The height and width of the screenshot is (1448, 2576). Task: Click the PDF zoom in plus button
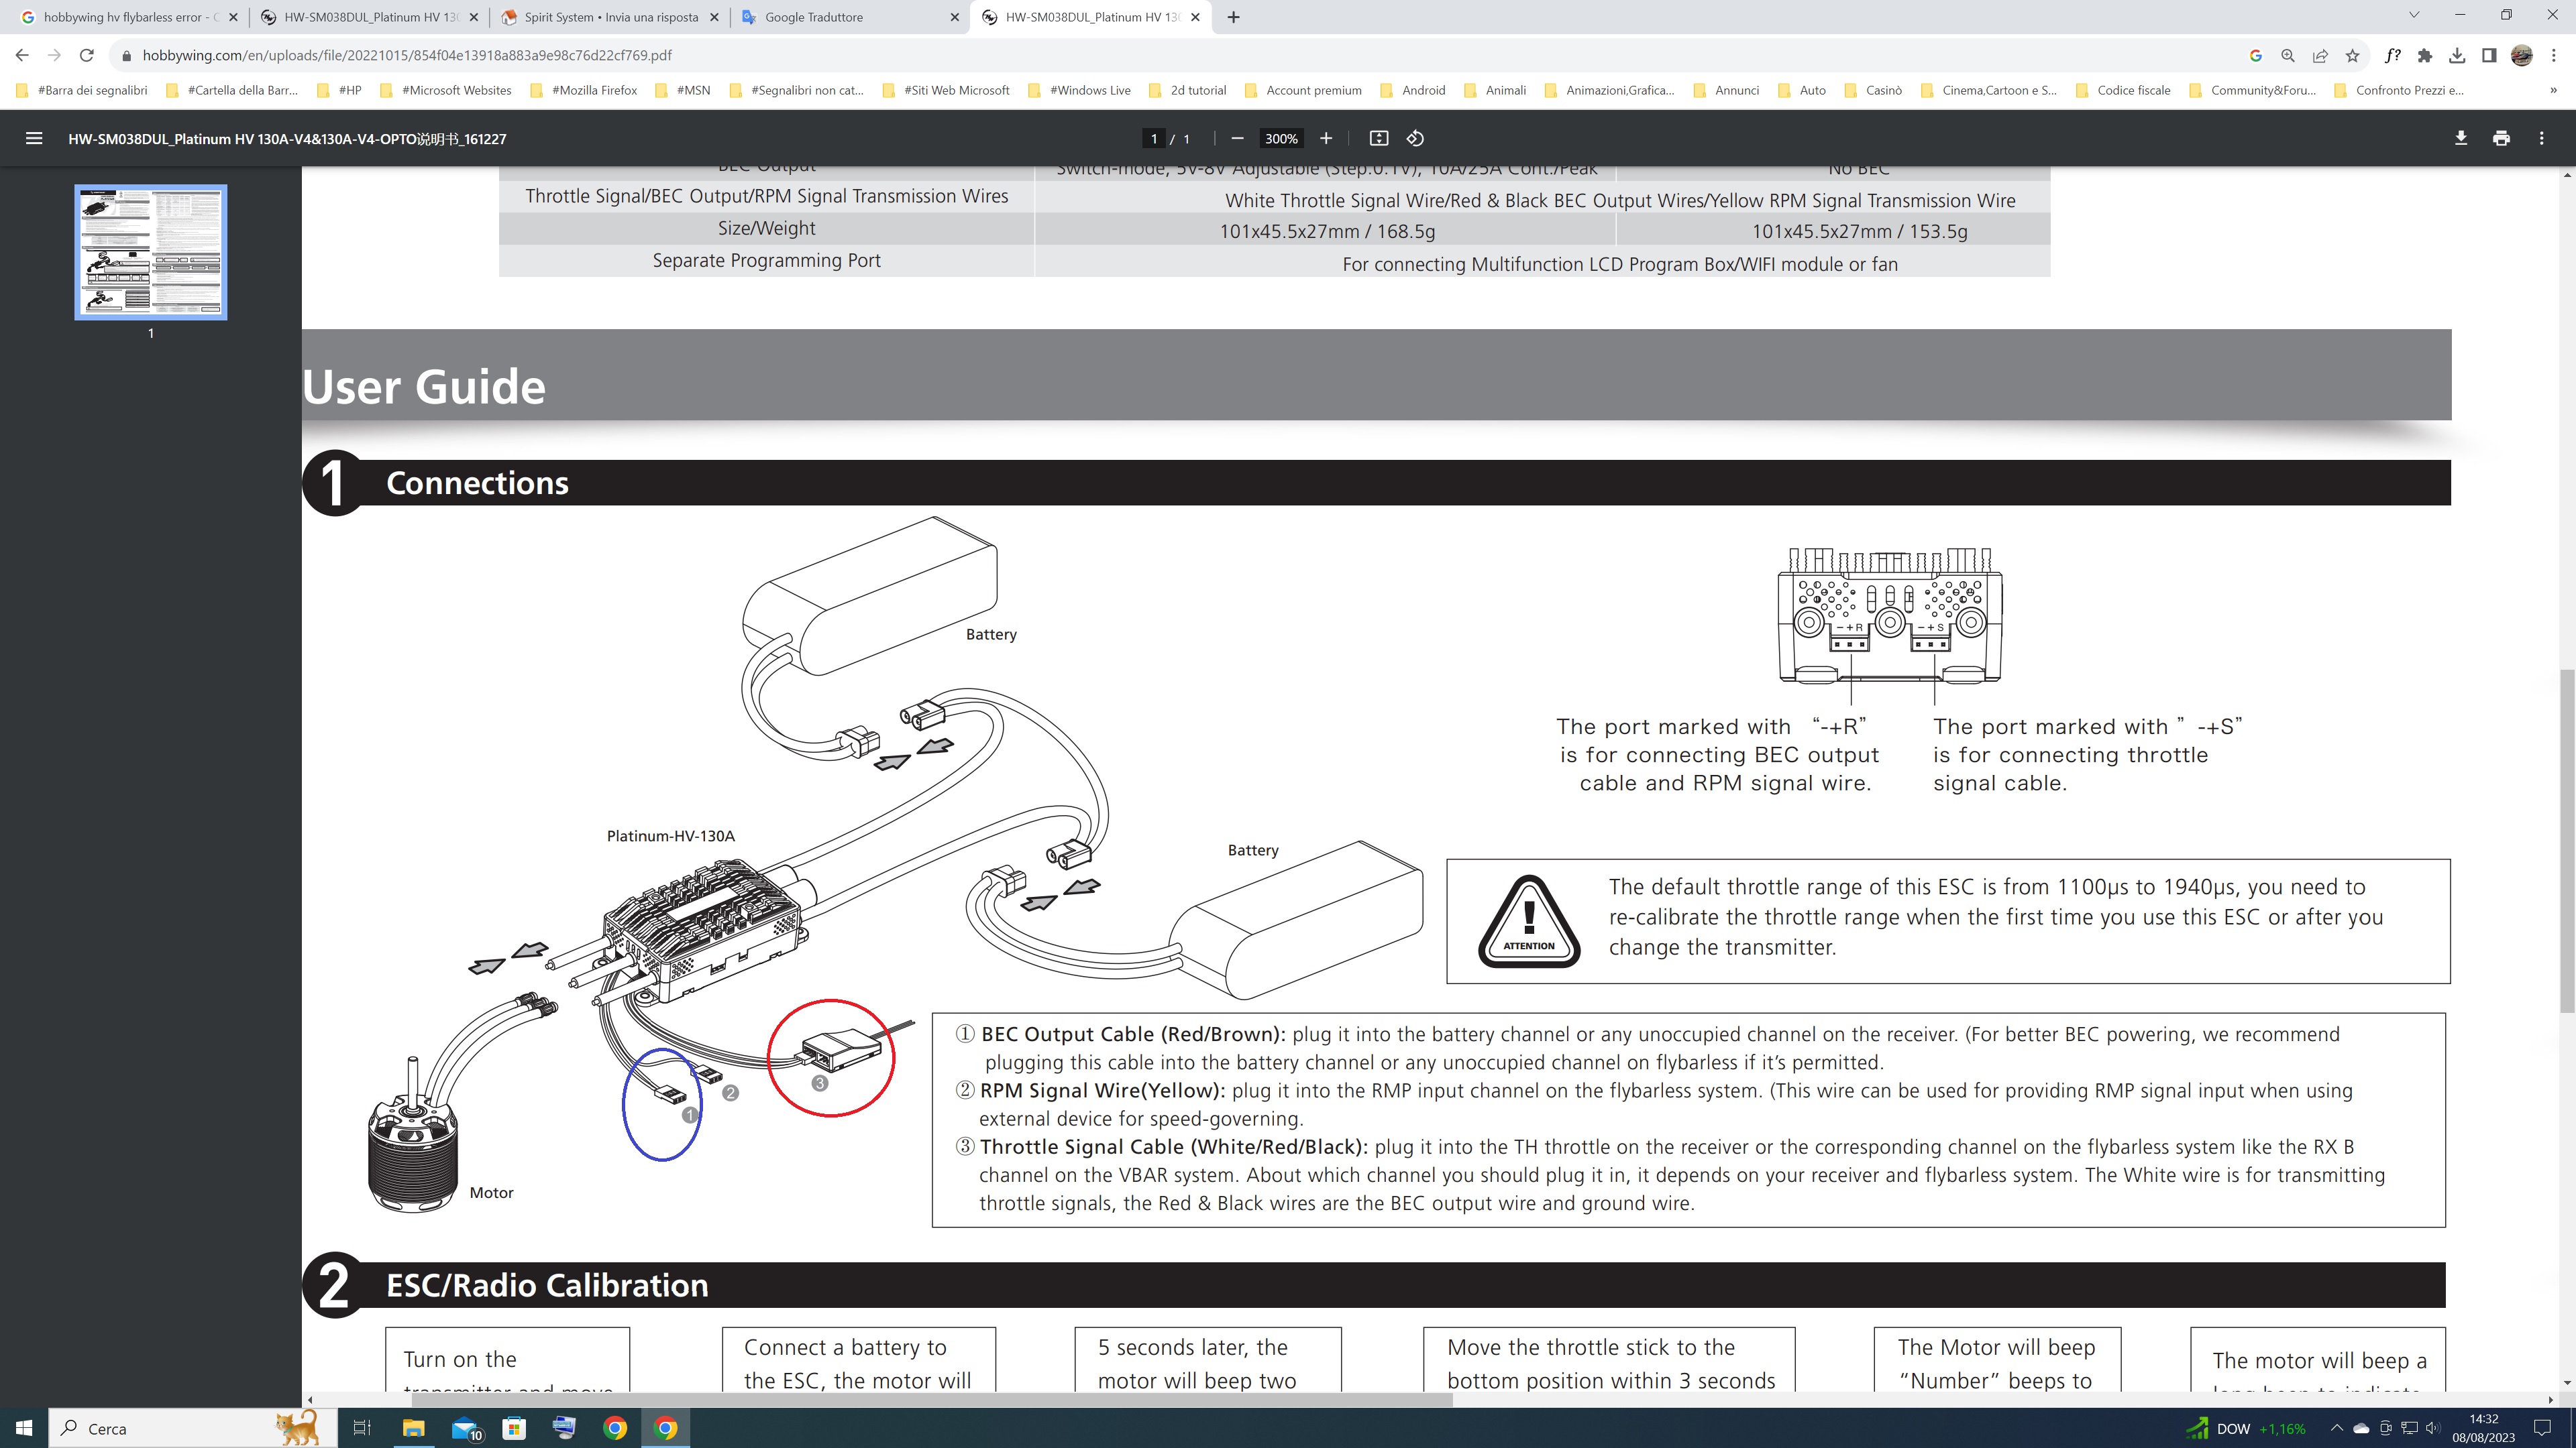coord(1326,138)
